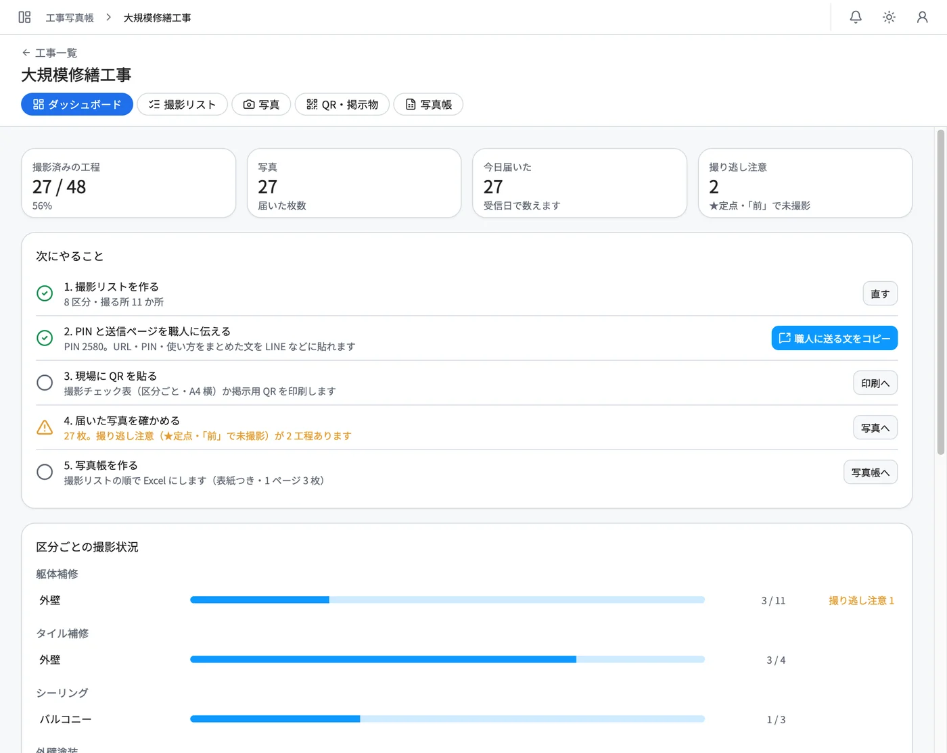Open the user account icon
This screenshot has height=753, width=947.
point(922,18)
